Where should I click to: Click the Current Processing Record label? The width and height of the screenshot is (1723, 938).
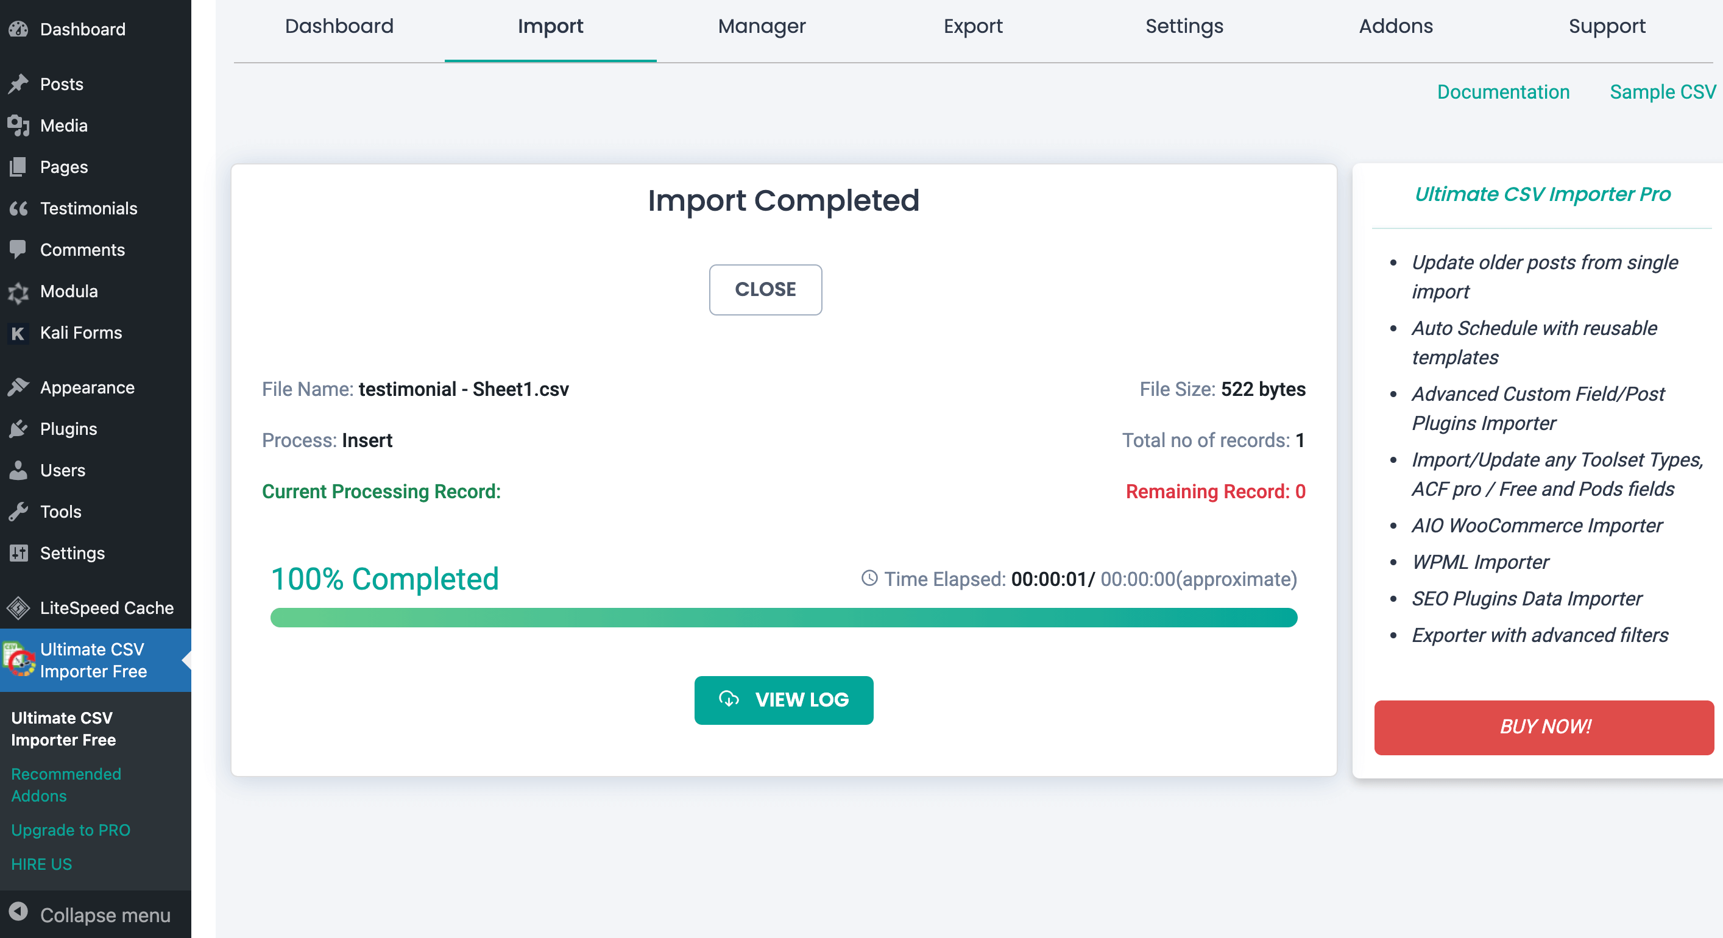[381, 492]
